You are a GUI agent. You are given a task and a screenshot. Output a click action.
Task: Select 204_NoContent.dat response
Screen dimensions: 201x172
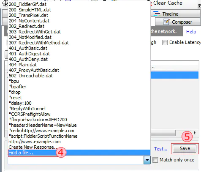(x=79, y=21)
